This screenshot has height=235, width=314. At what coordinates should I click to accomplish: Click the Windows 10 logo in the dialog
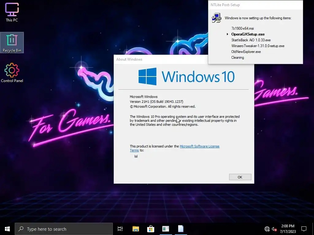[186, 76]
